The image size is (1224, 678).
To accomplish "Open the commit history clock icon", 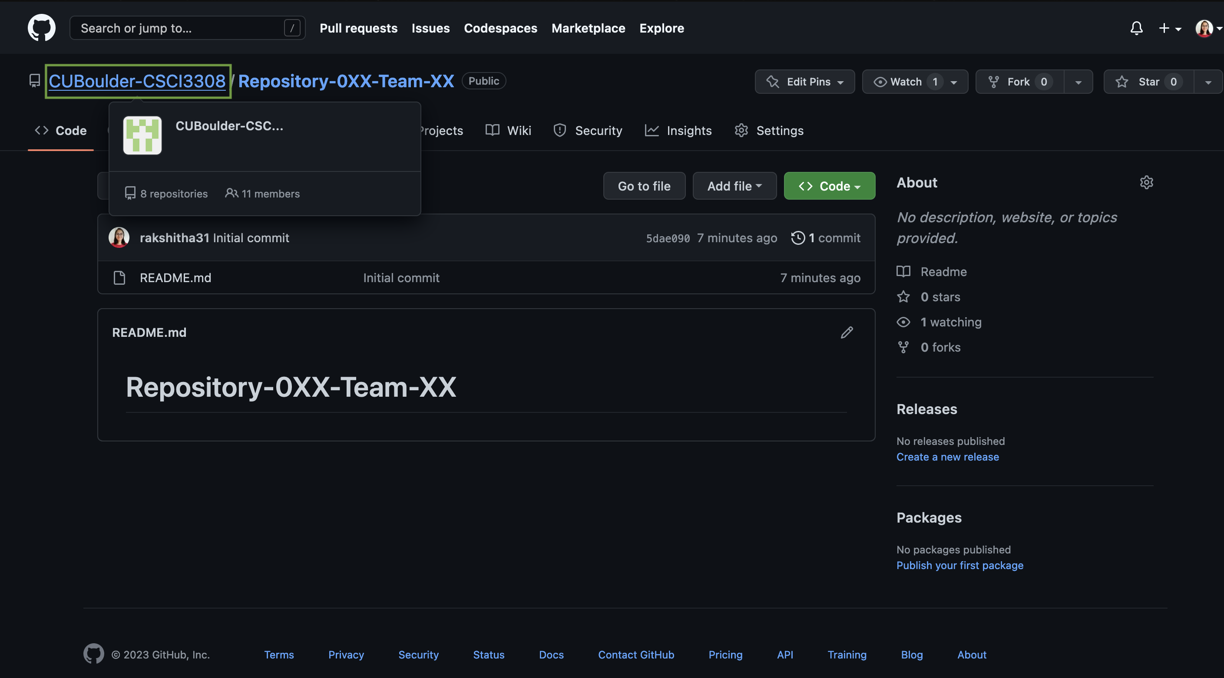I will coord(798,238).
